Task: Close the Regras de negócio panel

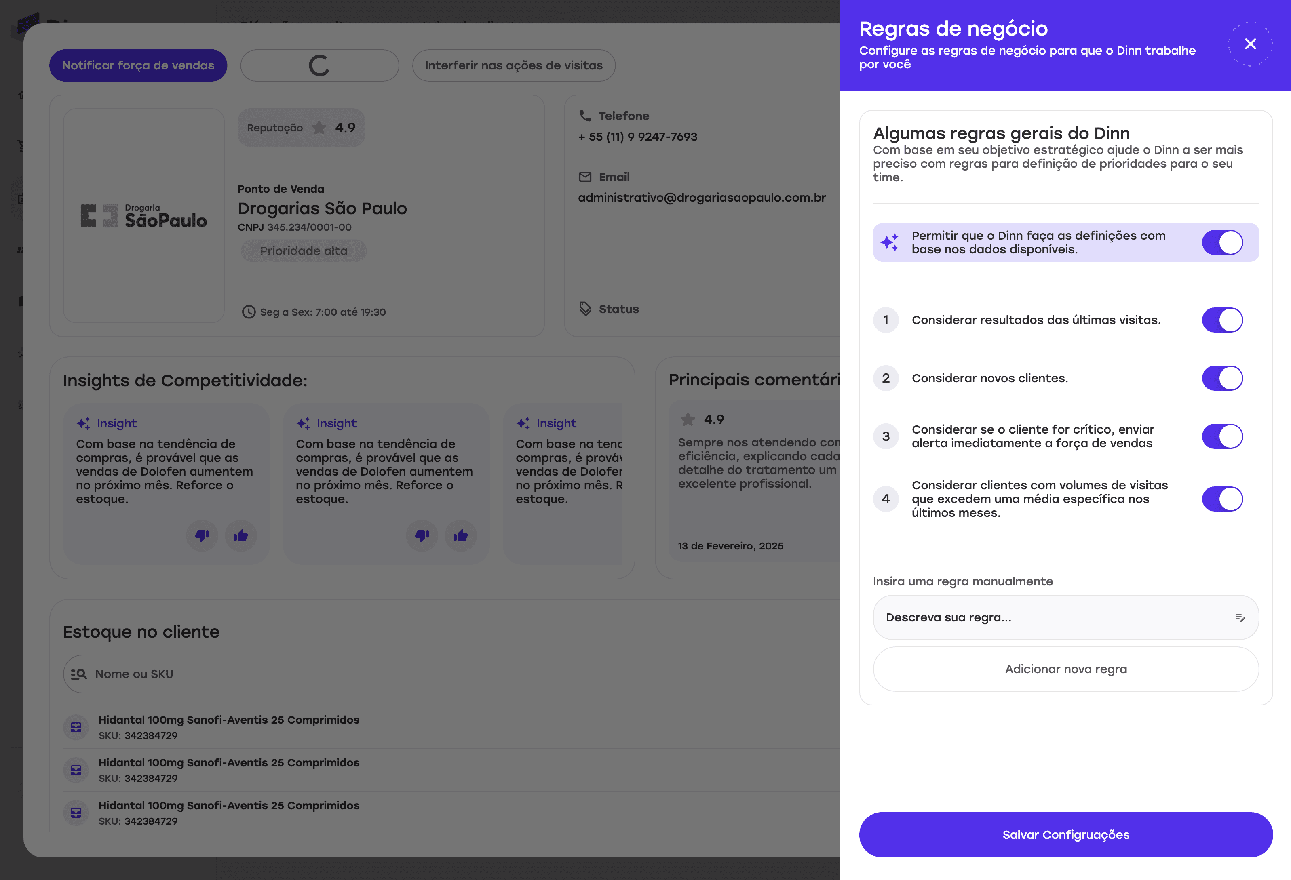Action: 1250,44
